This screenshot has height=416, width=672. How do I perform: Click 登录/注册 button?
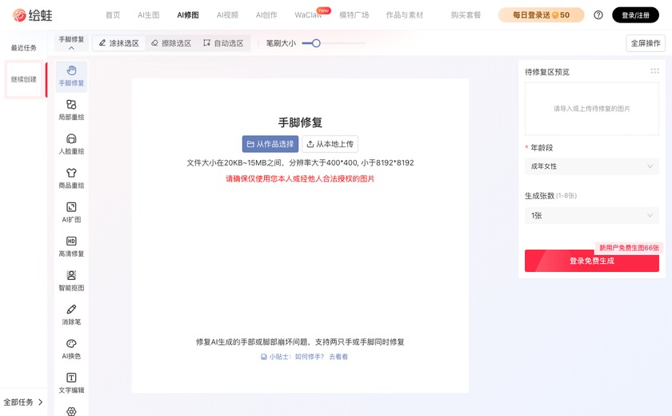pyautogui.click(x=635, y=15)
